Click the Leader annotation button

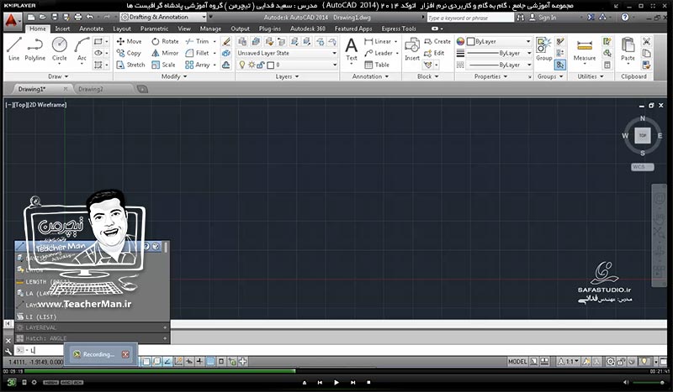tap(379, 53)
